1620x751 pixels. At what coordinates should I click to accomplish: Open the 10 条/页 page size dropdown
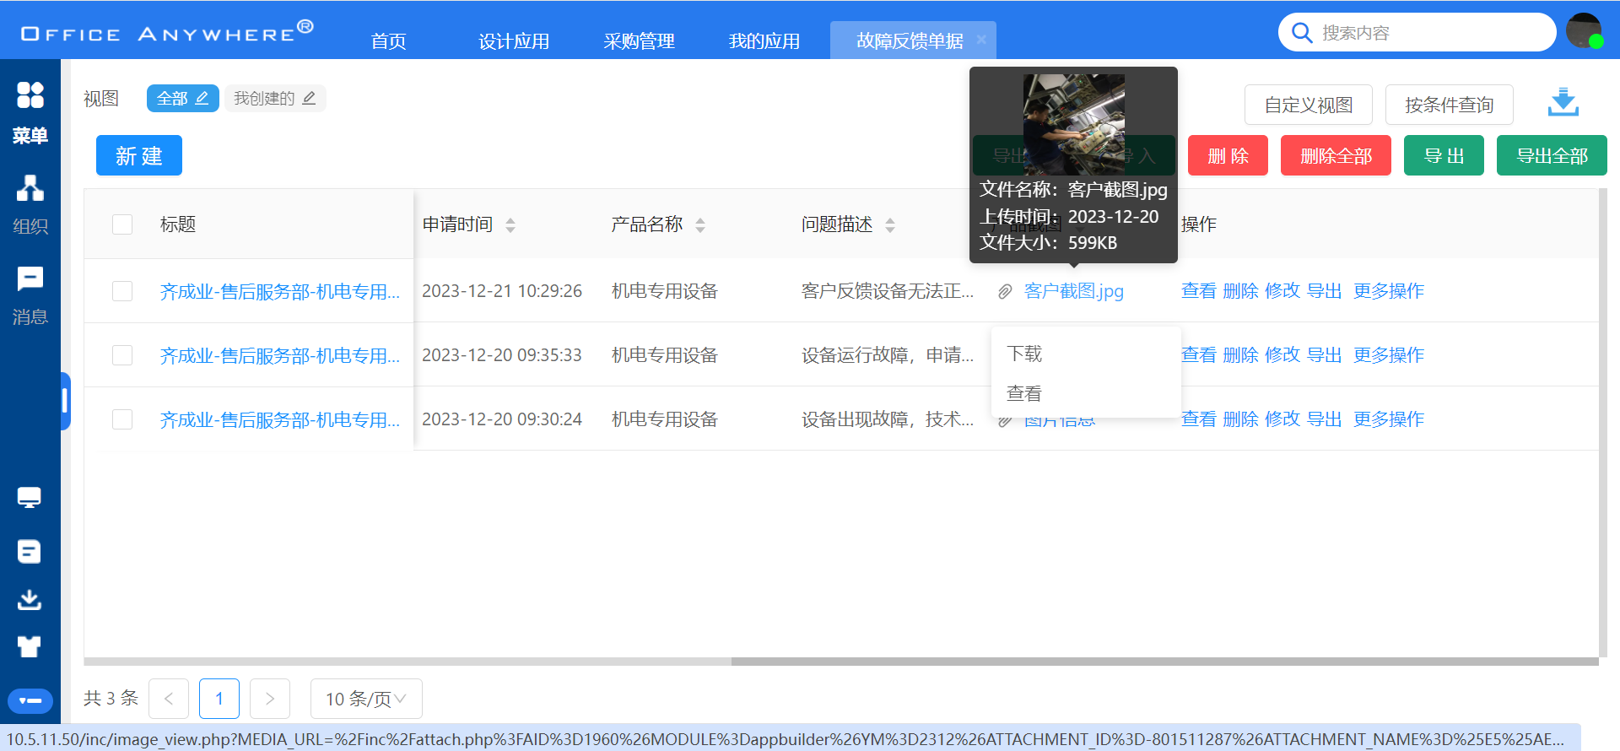click(x=366, y=699)
